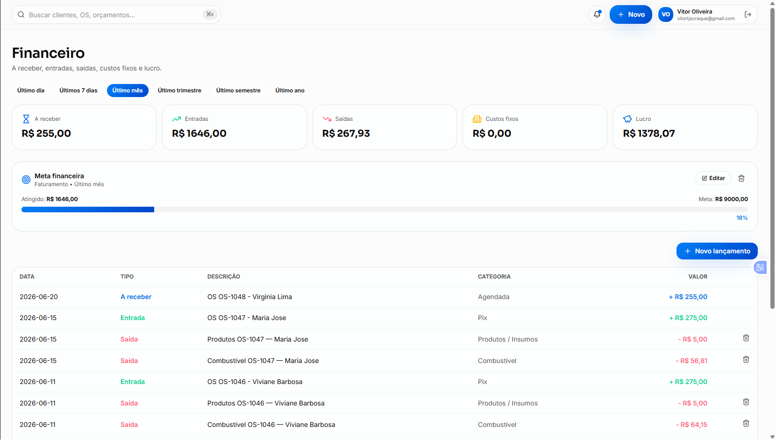
Task: Click the Meta: R$ 9000,00 label
Action: tap(723, 199)
